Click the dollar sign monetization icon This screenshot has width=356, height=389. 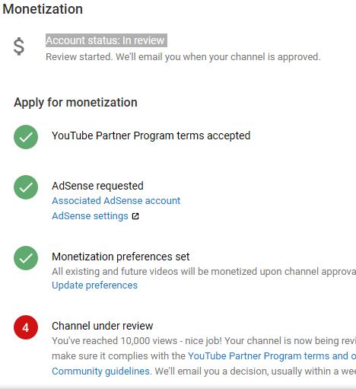coord(19,46)
